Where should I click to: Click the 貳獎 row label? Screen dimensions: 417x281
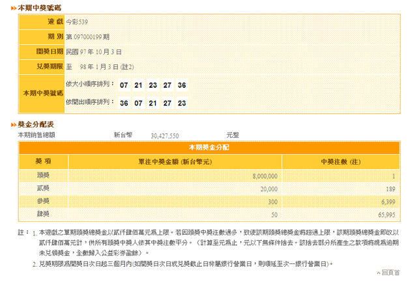(43, 188)
